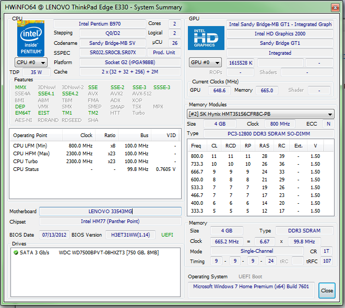Click green SATA drive status icon
The height and width of the screenshot is (308, 345).
pyautogui.click(x=16, y=253)
